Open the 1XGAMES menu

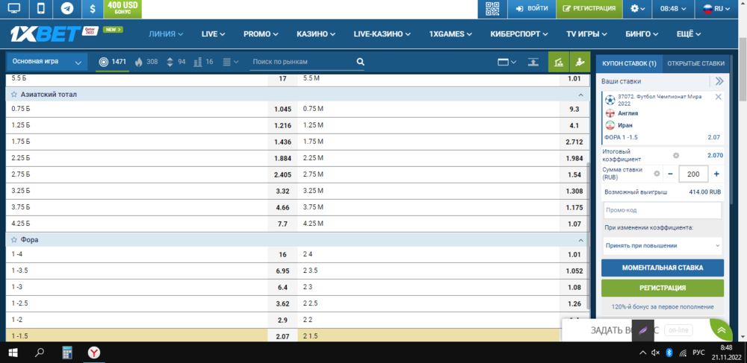click(450, 34)
